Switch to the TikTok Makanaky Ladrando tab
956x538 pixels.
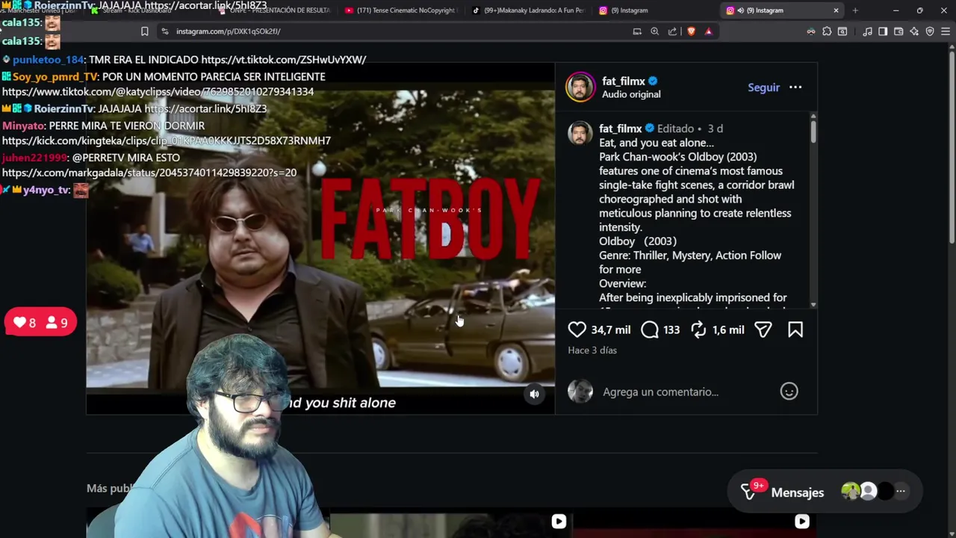(x=529, y=10)
